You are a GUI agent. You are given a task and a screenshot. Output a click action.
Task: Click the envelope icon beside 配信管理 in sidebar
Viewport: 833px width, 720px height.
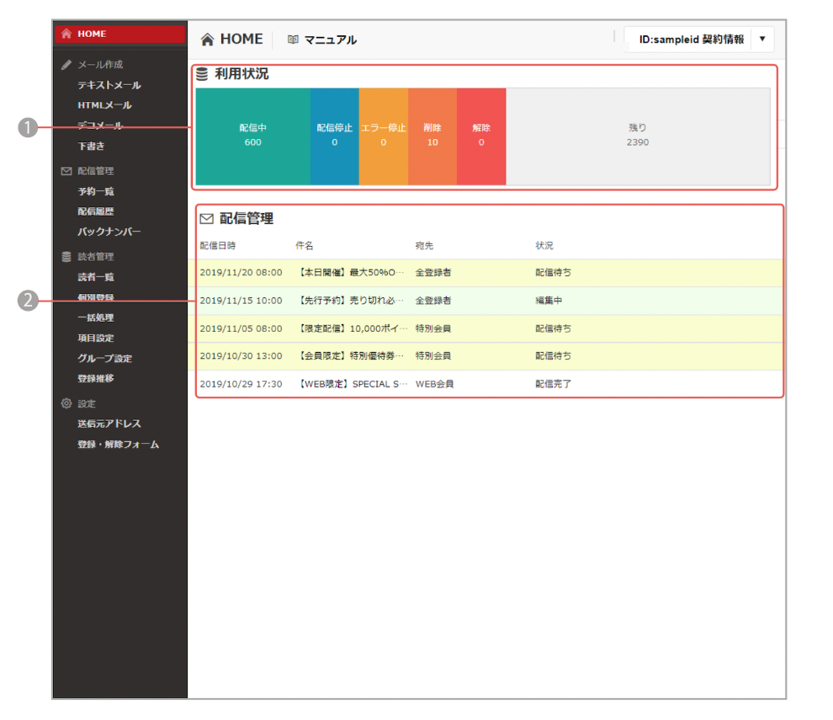[x=66, y=171]
